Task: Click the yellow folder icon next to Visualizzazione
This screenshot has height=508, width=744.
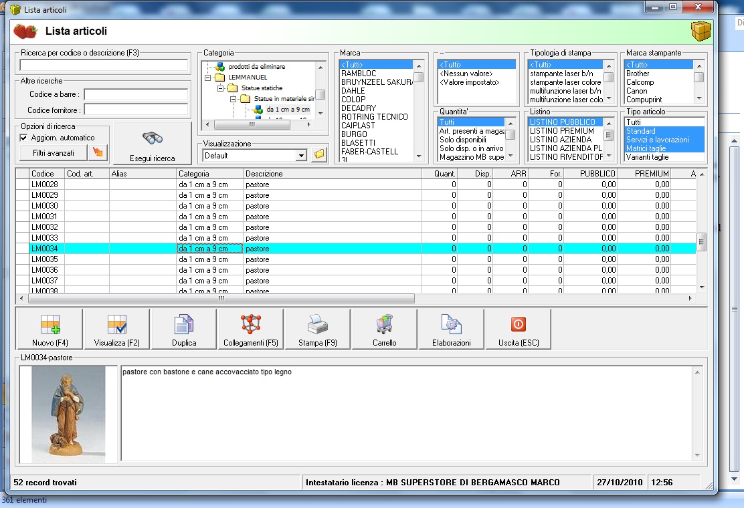Action: [x=319, y=155]
